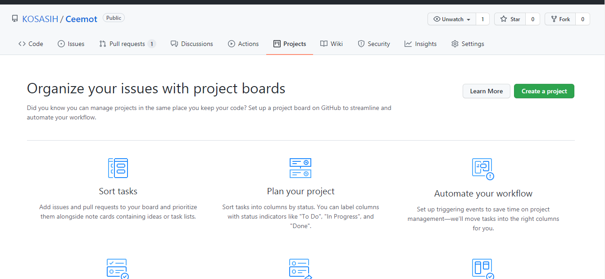This screenshot has height=279, width=605.
Task: Click the pull request icon on tab
Action: [103, 44]
